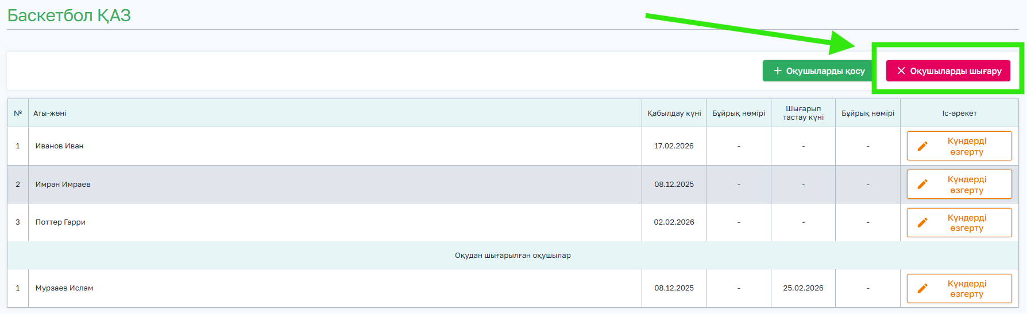Click Күндерді өзгерту label for Иванов Иван
The image size is (1027, 314).
(x=967, y=146)
